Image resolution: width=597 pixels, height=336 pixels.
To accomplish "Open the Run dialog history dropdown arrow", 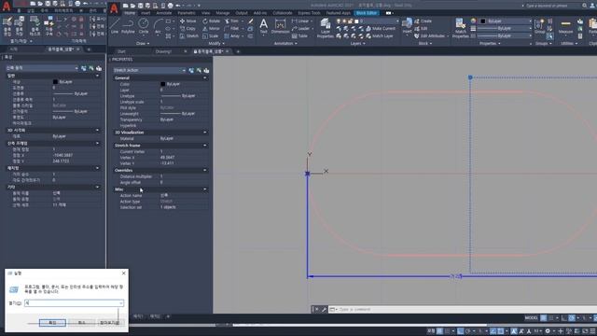I will (121, 302).
